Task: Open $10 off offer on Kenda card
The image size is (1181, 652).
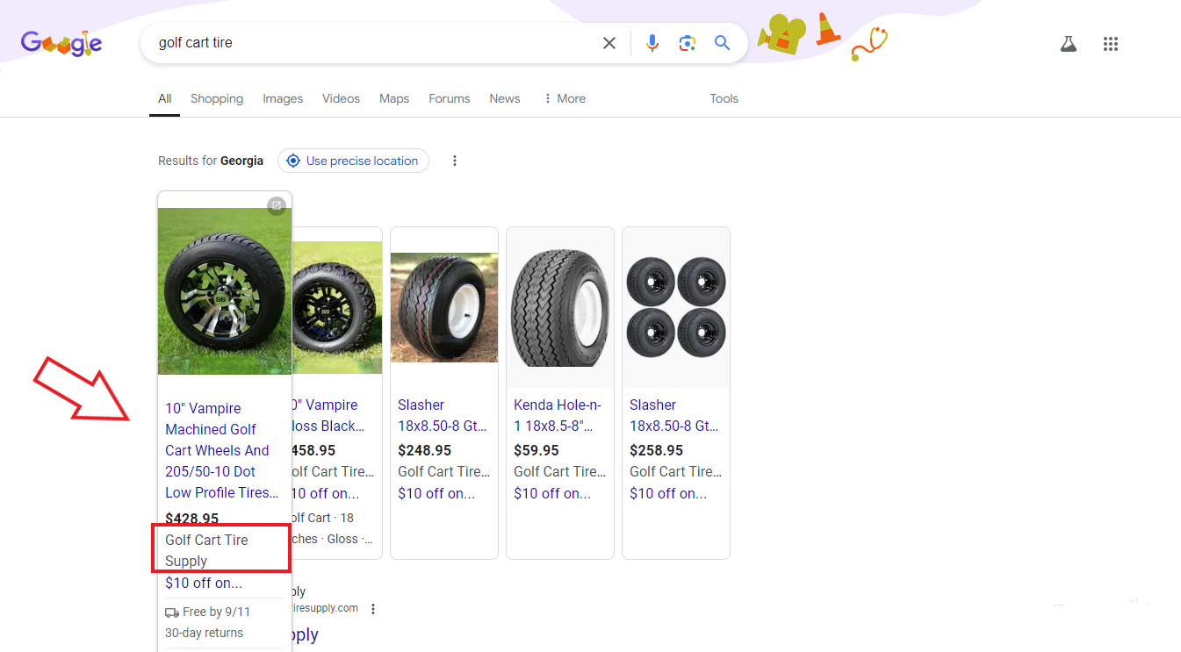Action: click(552, 493)
